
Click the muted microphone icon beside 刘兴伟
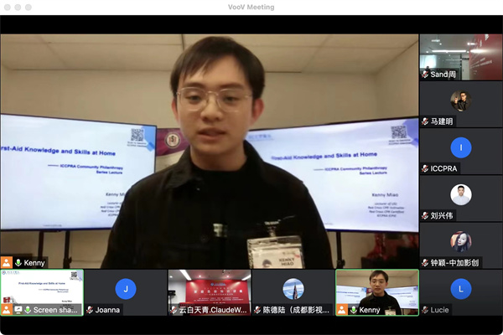[x=425, y=216]
